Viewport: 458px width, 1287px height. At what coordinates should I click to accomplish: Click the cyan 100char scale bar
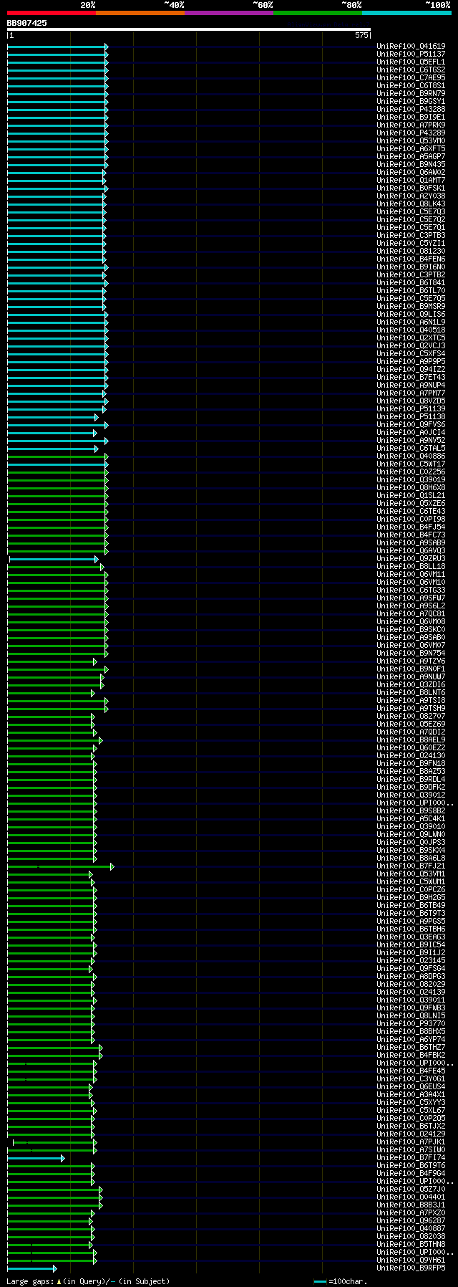[x=320, y=1281]
